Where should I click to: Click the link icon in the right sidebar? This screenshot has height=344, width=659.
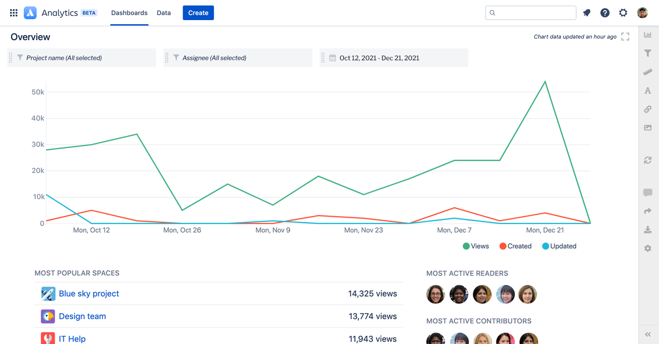tap(648, 109)
